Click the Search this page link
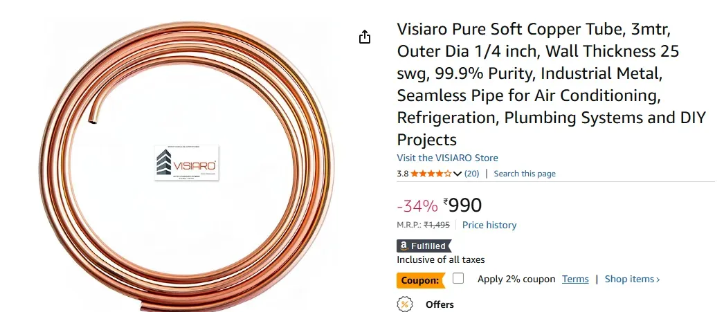Image resolution: width=724 pixels, height=312 pixels. point(525,174)
